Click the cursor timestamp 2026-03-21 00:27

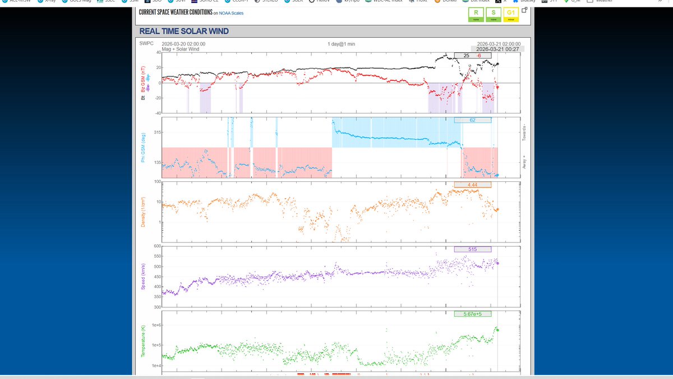point(499,49)
